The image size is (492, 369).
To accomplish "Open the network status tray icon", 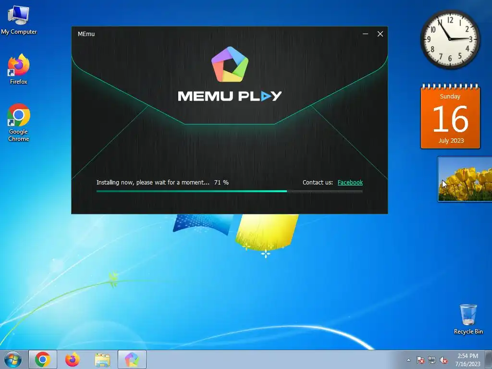I will coord(432,360).
